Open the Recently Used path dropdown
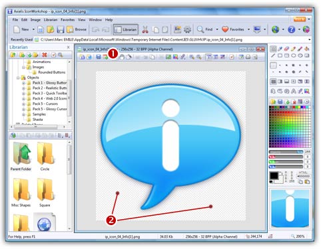Viewport: 321px width, 249px height. click(x=310, y=40)
